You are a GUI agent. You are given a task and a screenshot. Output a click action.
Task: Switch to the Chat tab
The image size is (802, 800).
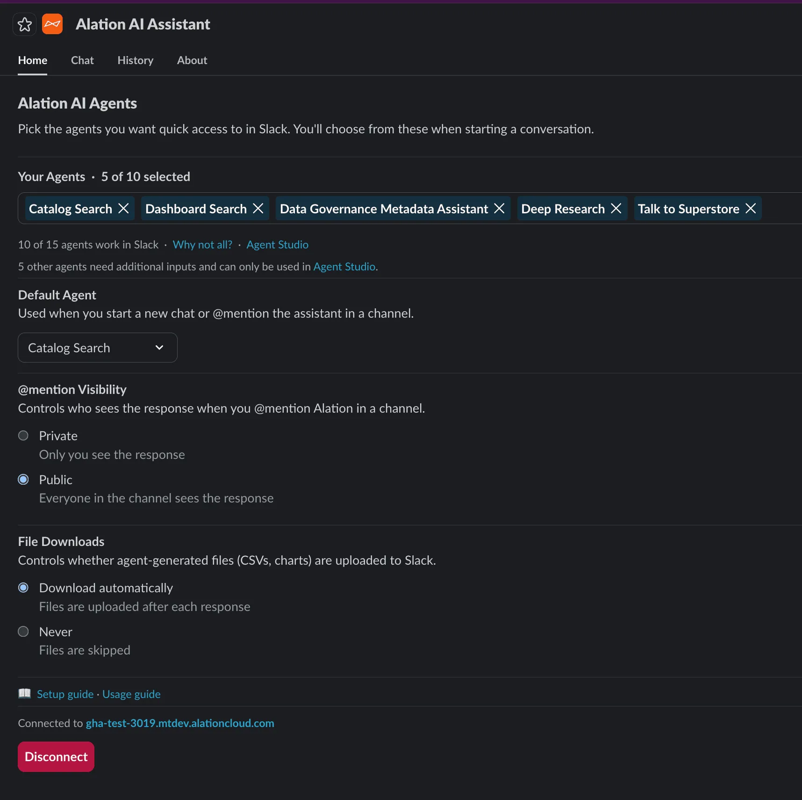coord(82,60)
